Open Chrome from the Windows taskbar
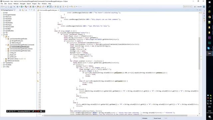Viewport: 213px width, 120px height. tap(209, 17)
